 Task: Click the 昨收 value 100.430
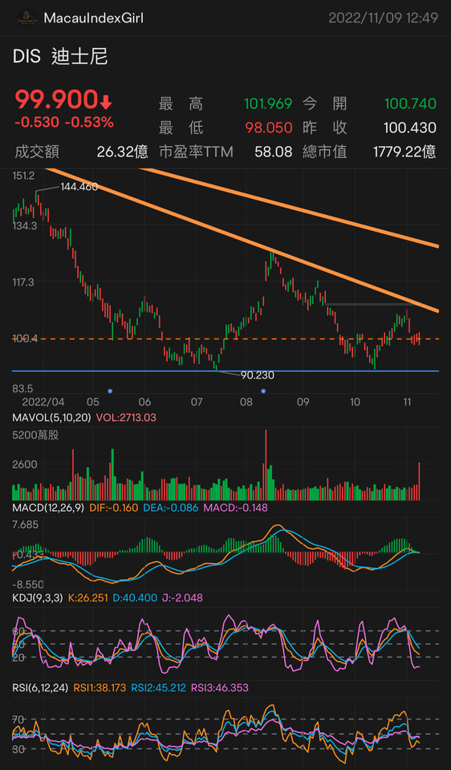(x=410, y=128)
